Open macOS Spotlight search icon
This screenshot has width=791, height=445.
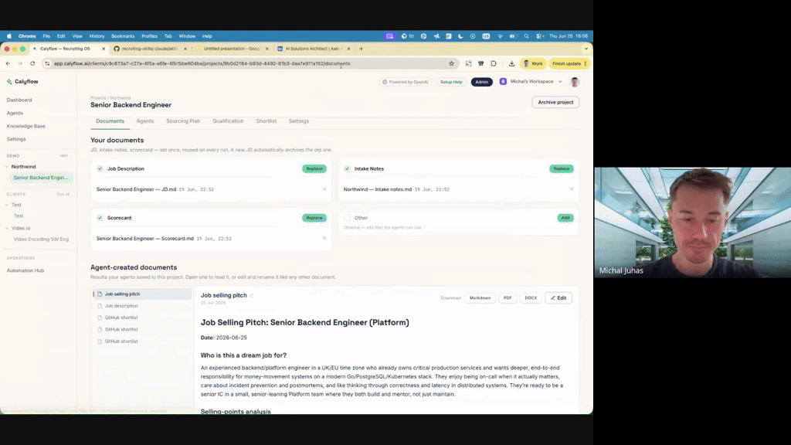[527, 36]
